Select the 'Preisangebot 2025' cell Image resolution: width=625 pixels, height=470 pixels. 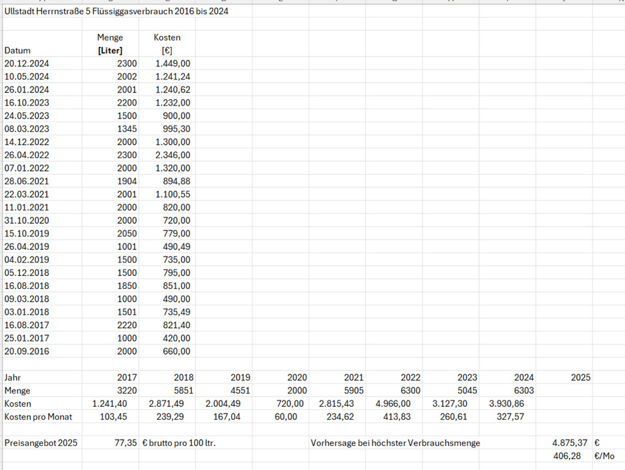tap(40, 443)
